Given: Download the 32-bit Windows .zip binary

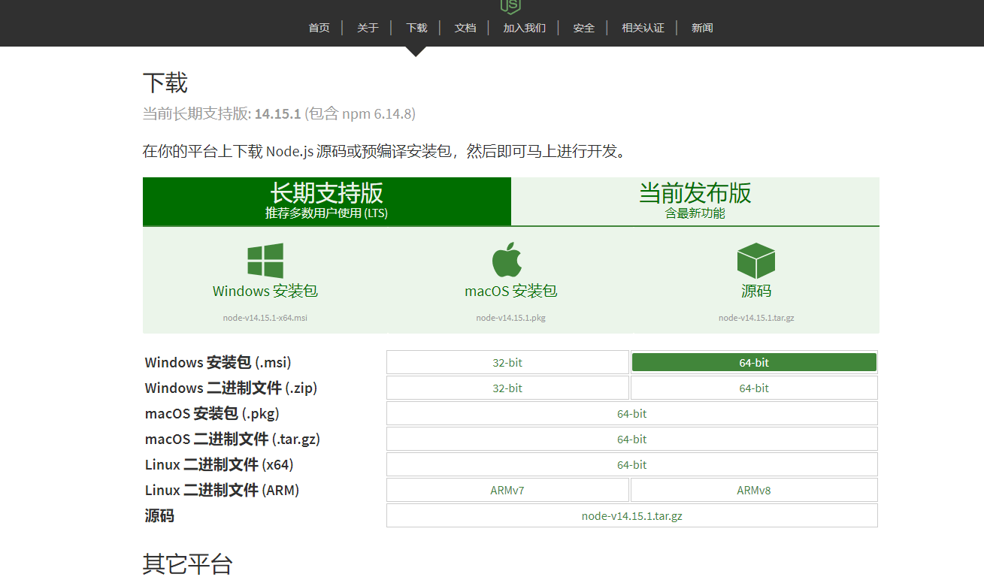Looking at the screenshot, I should click(507, 388).
